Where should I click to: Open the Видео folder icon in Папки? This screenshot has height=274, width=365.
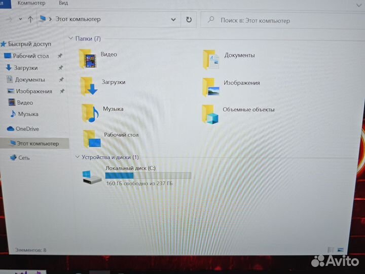tap(88, 59)
